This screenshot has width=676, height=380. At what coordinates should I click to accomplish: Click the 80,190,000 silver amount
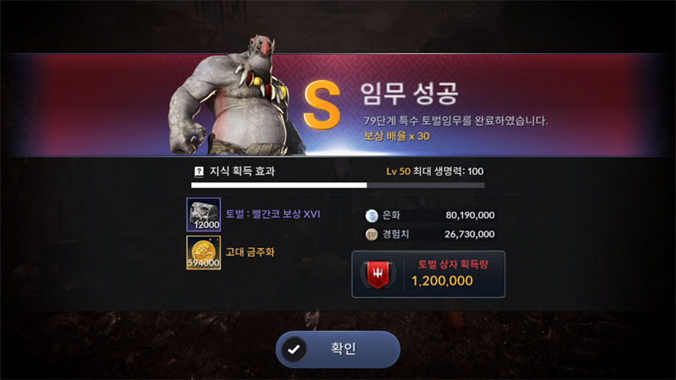[x=470, y=215]
